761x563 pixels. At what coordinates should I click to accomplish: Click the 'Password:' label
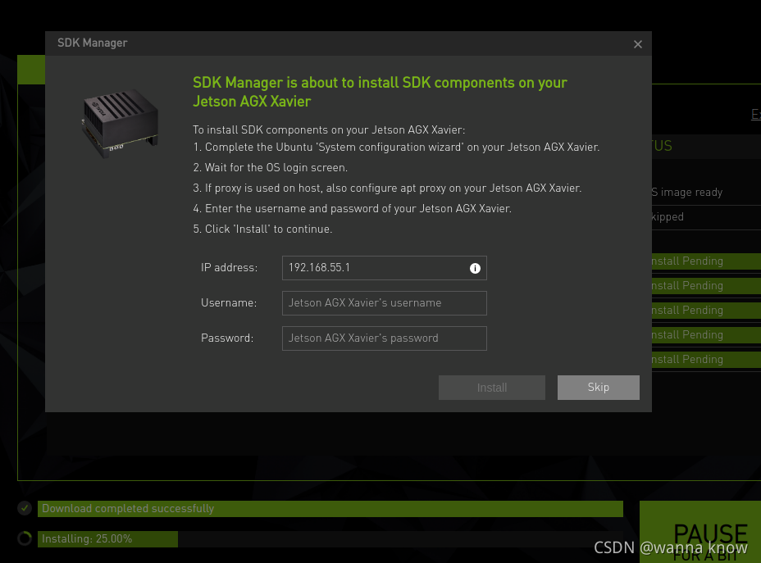click(x=227, y=338)
